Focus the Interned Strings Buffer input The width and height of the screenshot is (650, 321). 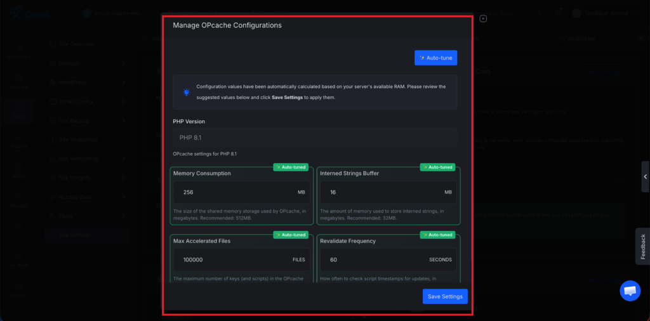click(x=381, y=192)
